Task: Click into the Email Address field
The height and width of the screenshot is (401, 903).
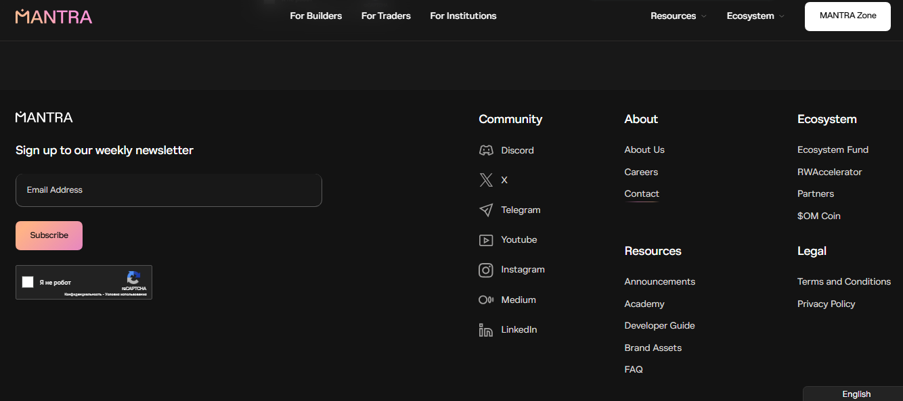Action: tap(169, 190)
